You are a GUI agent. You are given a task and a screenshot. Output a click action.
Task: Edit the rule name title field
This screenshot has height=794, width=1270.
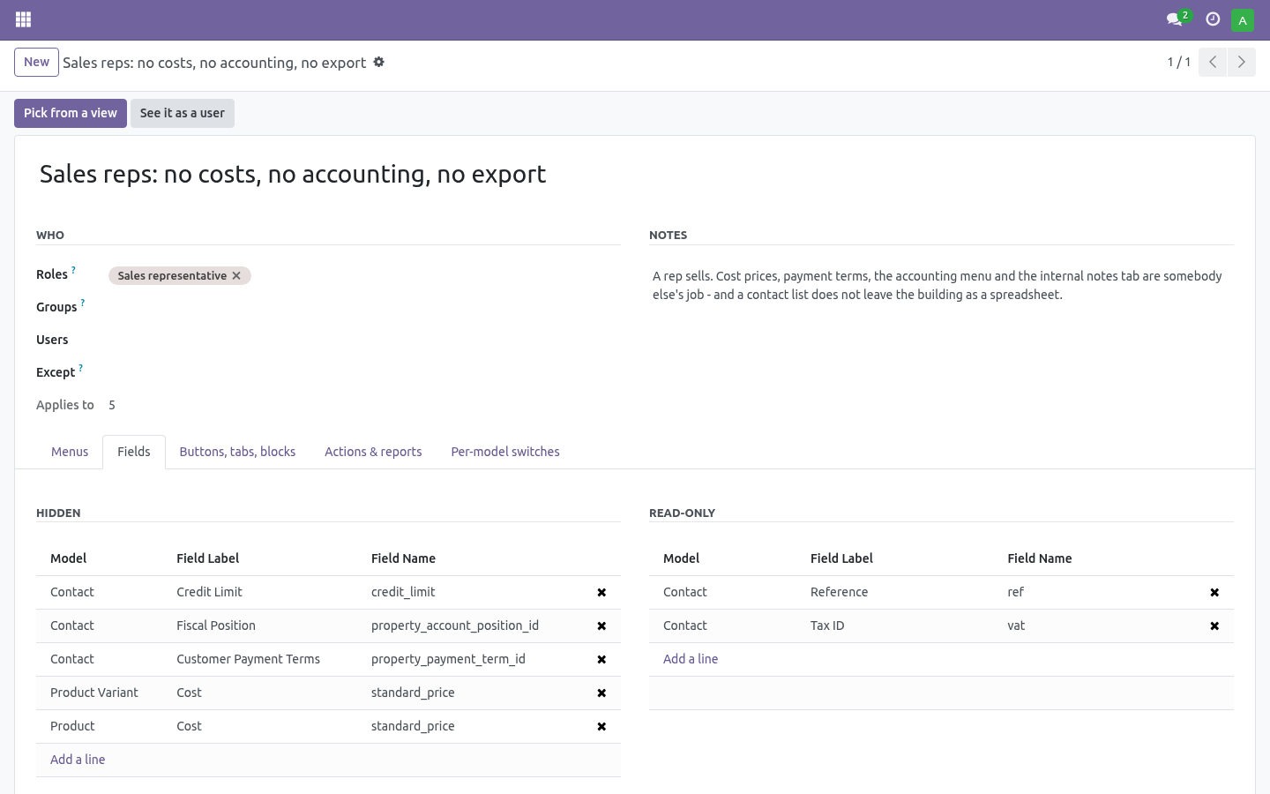tap(635, 174)
